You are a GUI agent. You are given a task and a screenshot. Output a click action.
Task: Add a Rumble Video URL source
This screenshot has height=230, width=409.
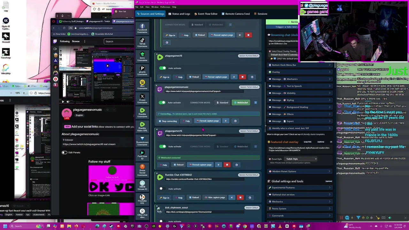pos(142,127)
